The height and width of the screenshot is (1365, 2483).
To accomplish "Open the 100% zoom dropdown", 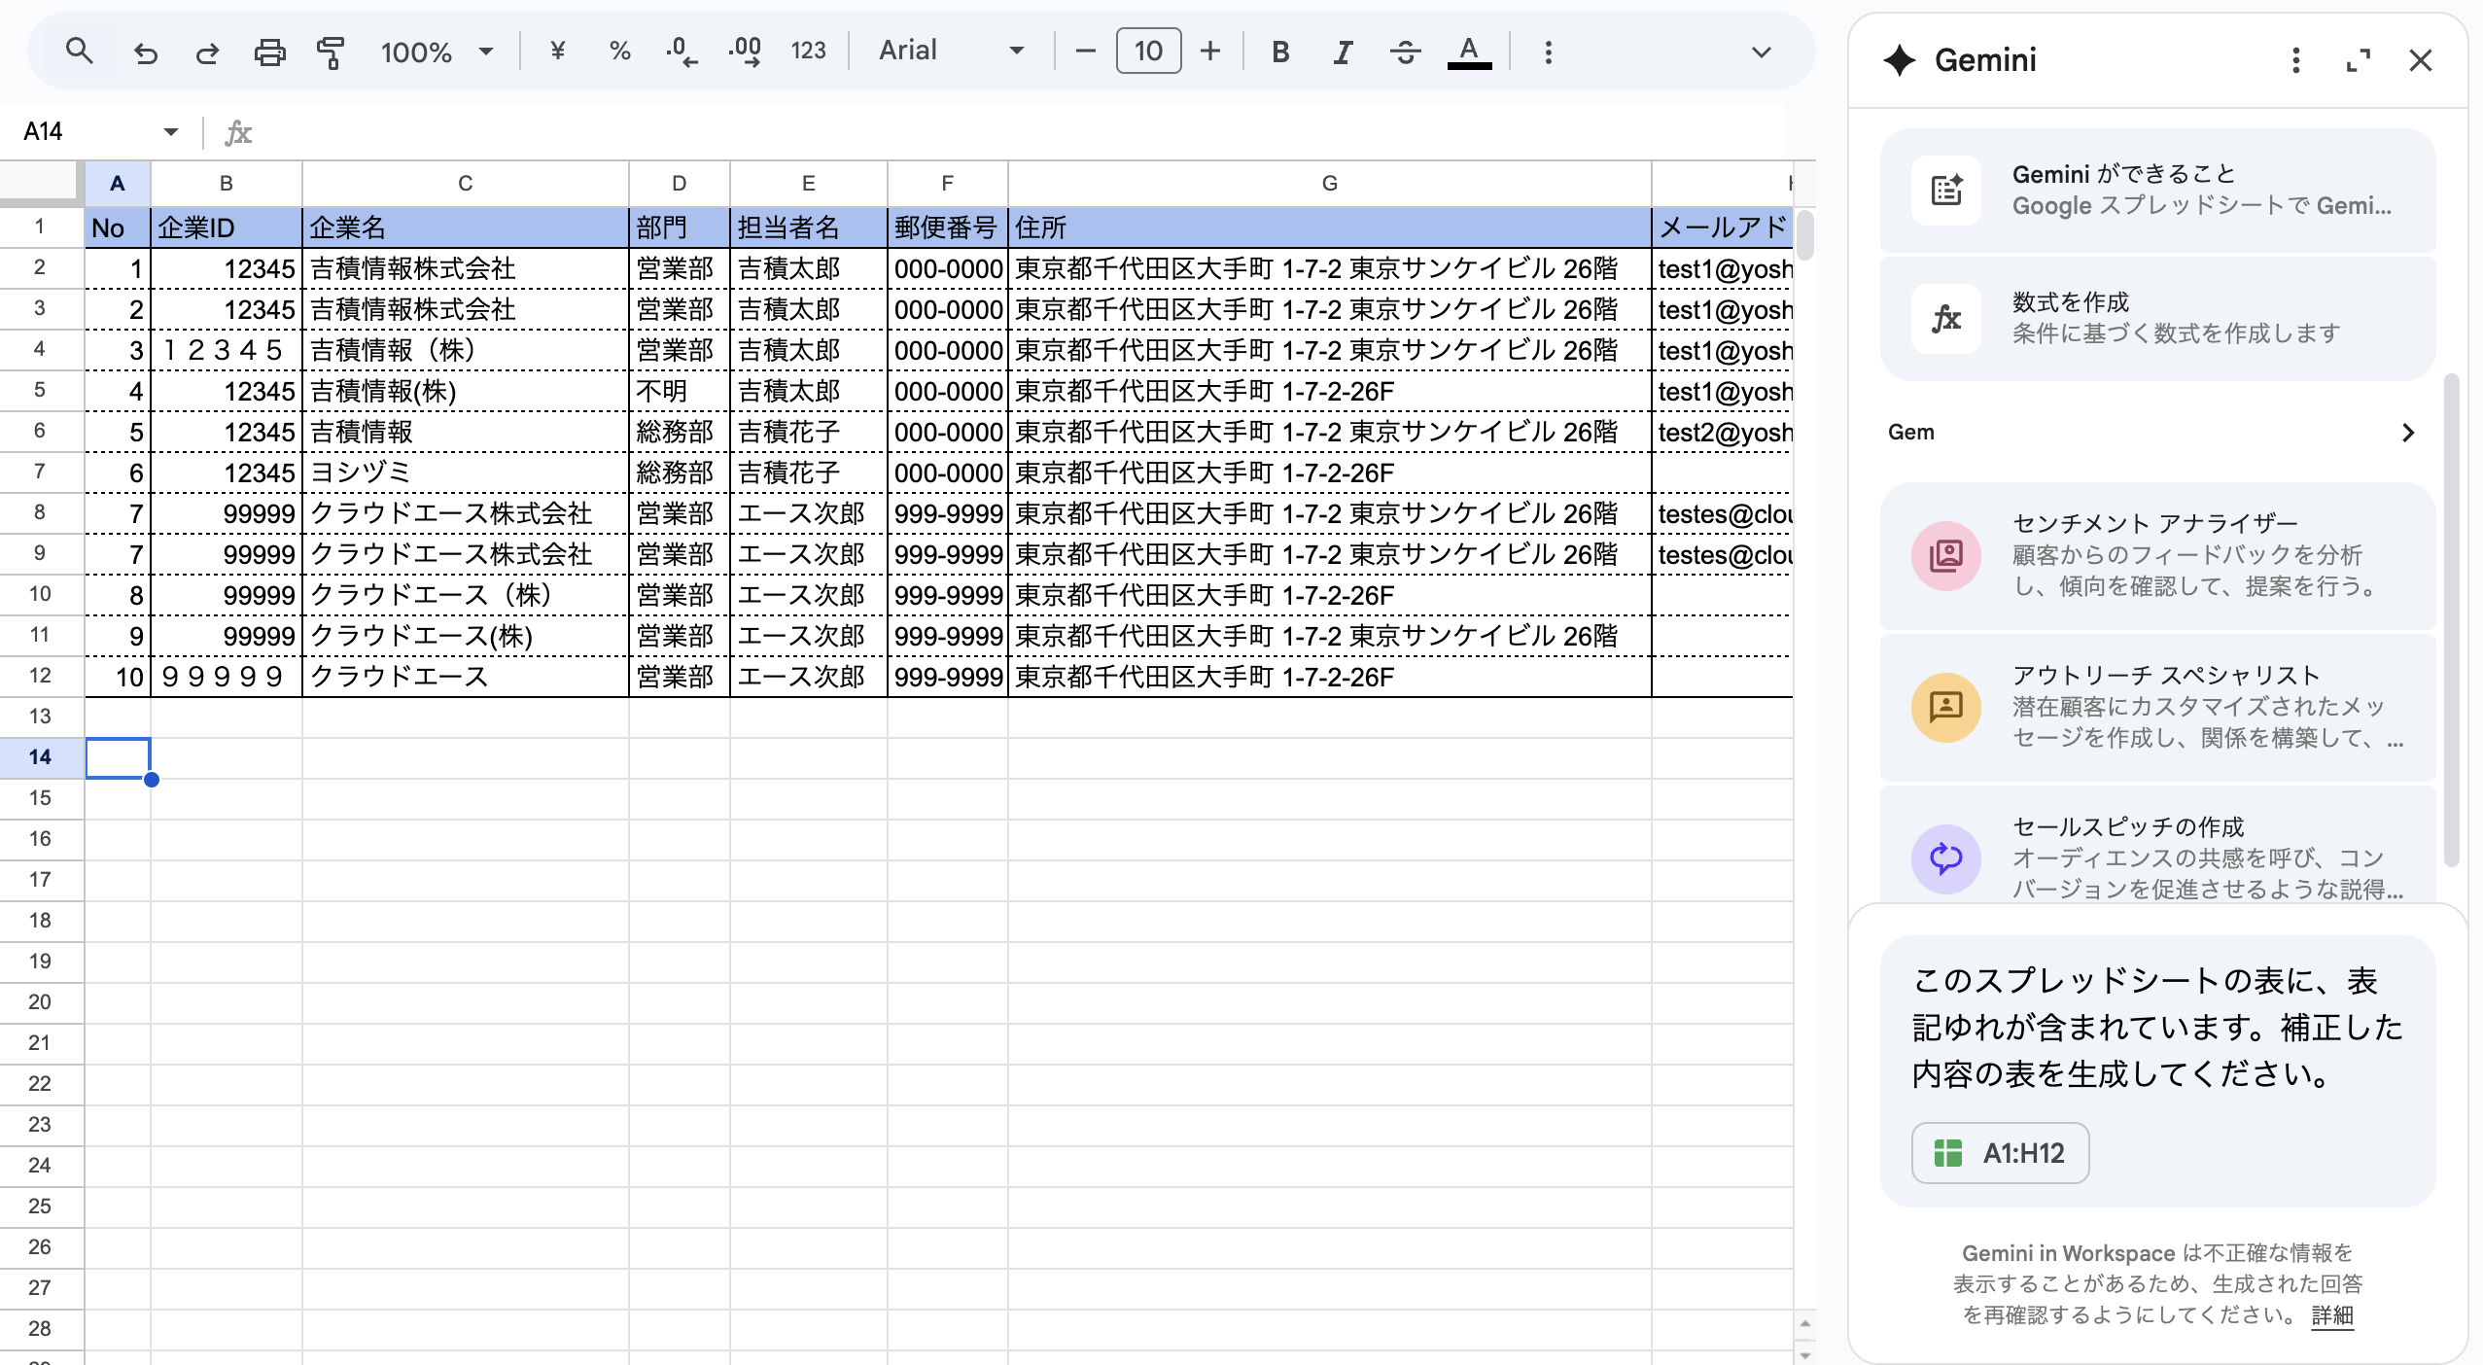I will pos(437,52).
